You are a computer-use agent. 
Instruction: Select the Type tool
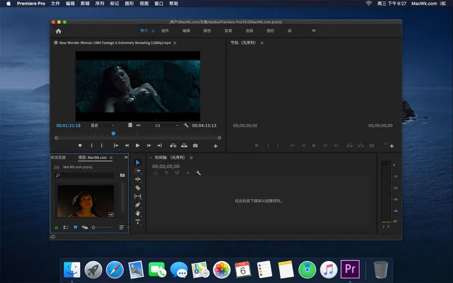138,222
